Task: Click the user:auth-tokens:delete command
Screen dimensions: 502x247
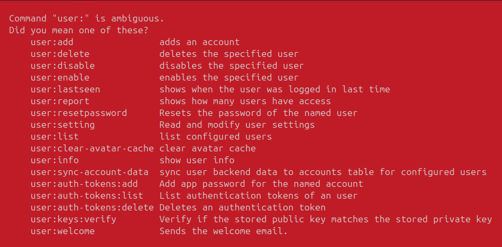Action: click(x=92, y=207)
